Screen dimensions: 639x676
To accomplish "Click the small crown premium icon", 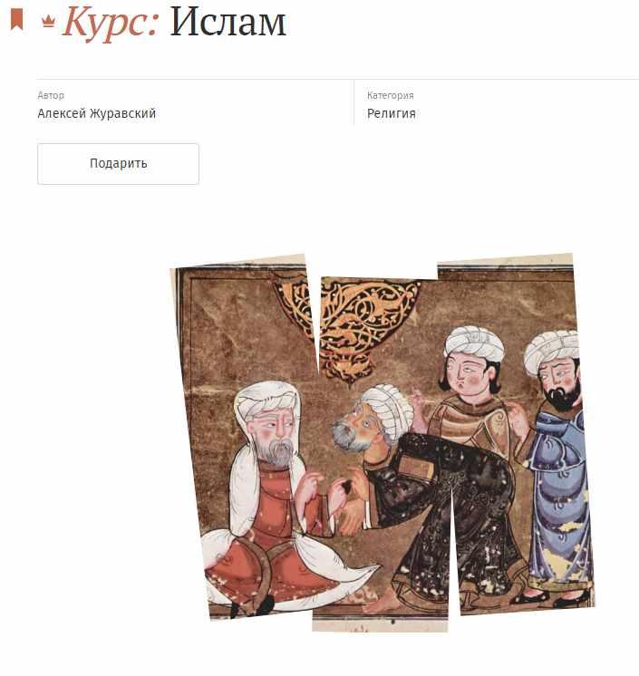I will [x=48, y=21].
